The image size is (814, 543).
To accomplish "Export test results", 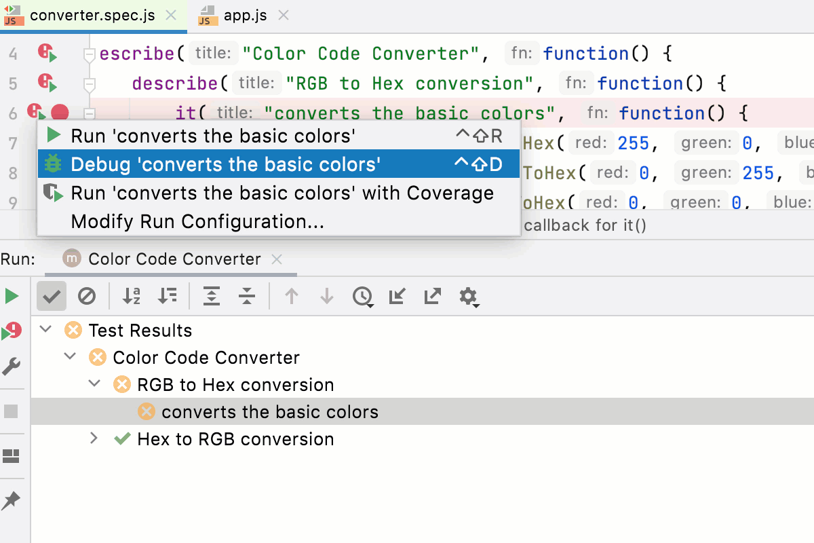I will point(432,296).
